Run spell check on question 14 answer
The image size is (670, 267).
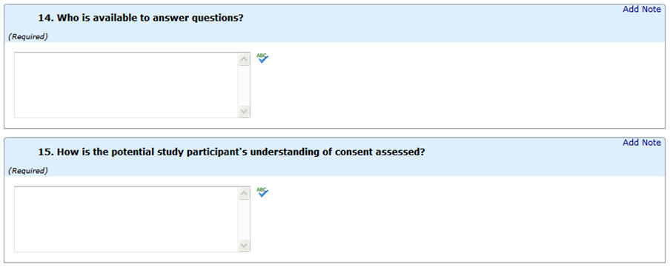(262, 58)
